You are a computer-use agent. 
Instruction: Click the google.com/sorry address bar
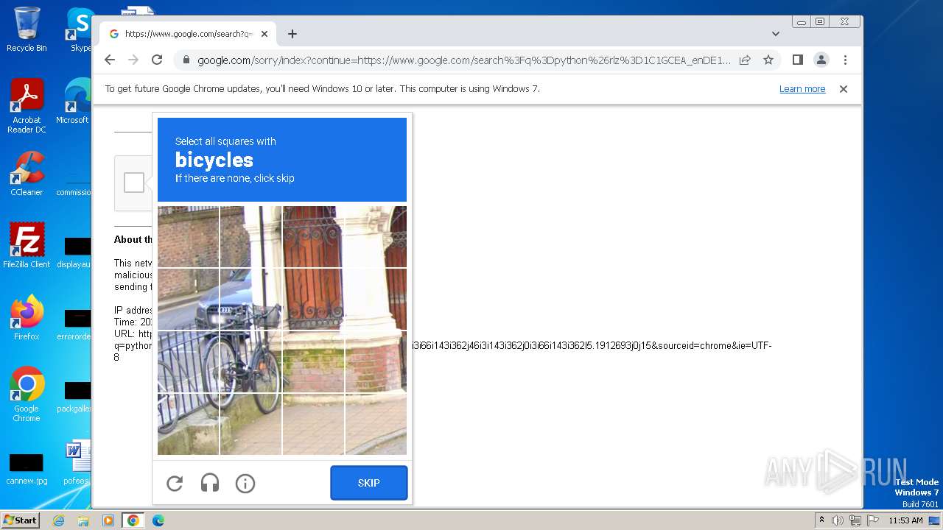tap(464, 60)
